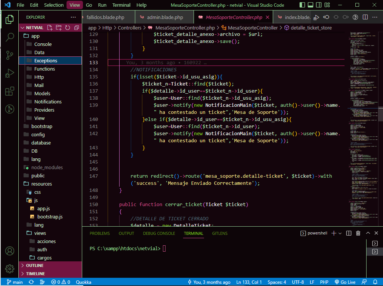The image size is (383, 286).
Task: Open the Extensions view
Action: [10, 91]
